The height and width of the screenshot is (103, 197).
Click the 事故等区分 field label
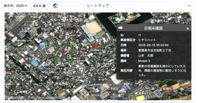point(128,40)
